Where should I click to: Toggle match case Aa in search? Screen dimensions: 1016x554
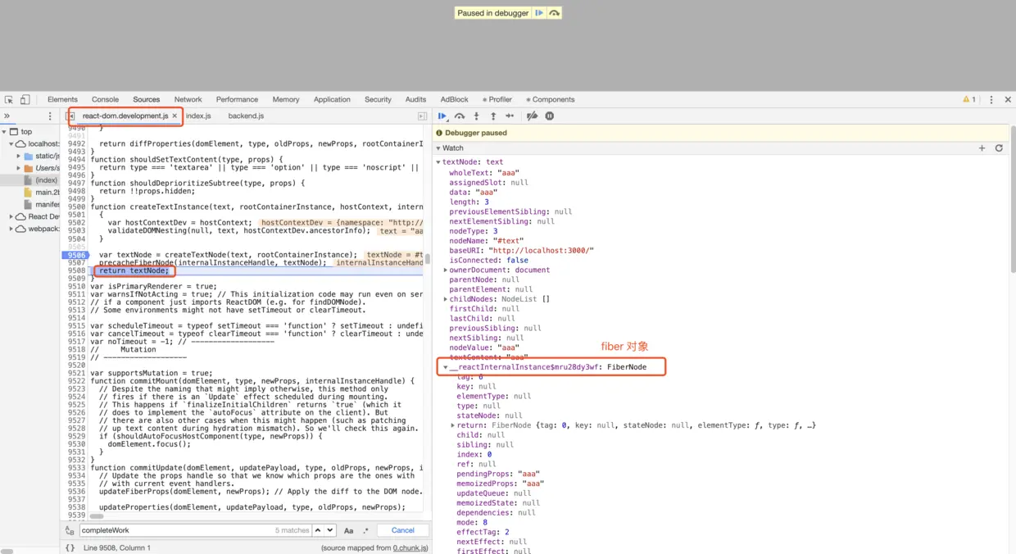[348, 531]
